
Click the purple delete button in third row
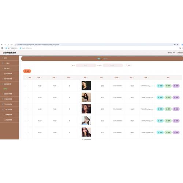(176, 109)
